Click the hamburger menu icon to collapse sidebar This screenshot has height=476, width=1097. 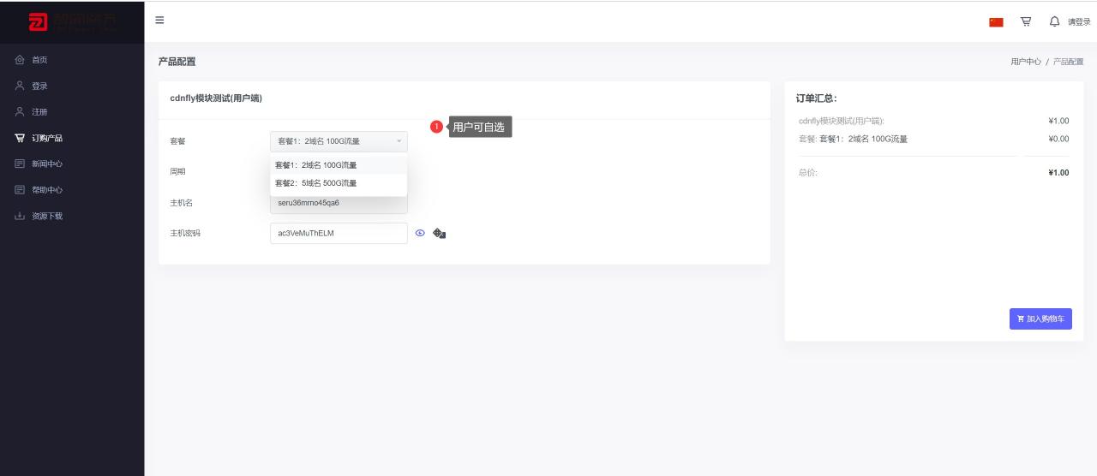[159, 21]
